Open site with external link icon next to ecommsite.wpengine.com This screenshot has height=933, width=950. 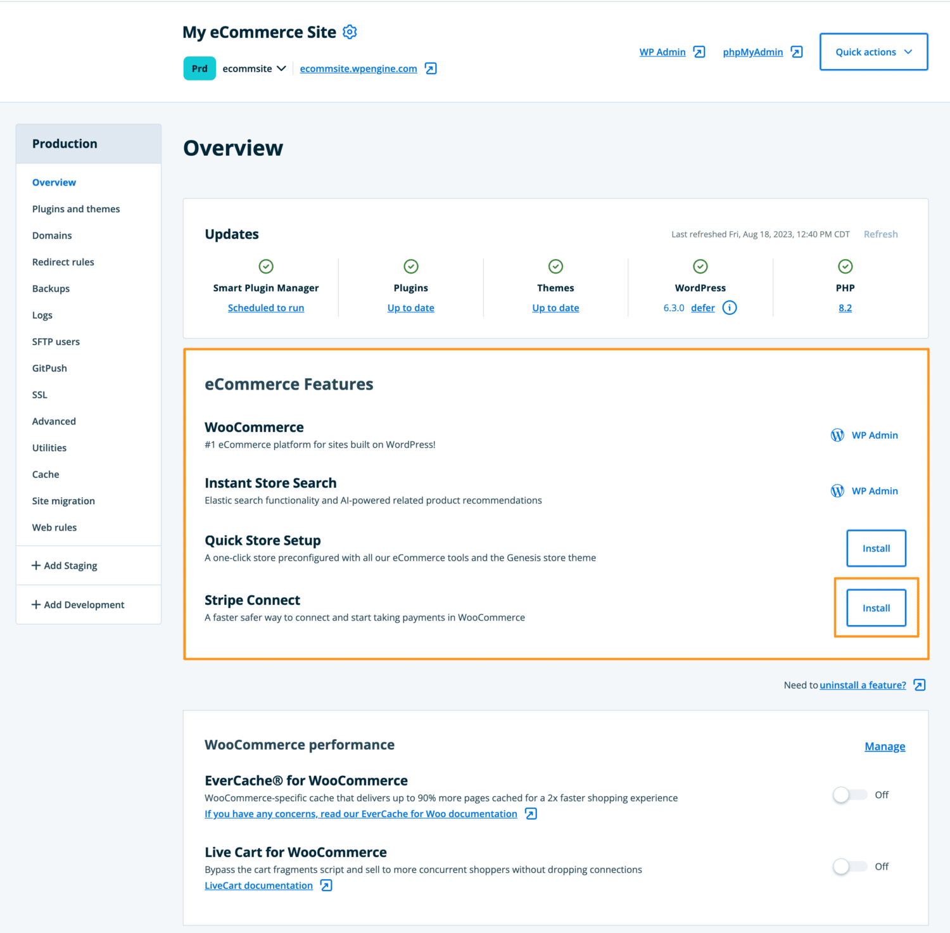[x=430, y=68]
